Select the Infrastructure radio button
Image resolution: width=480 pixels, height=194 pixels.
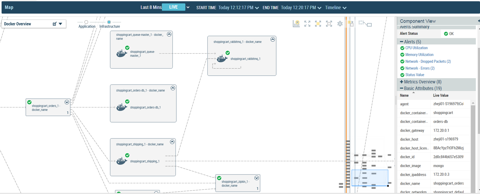(109, 22)
